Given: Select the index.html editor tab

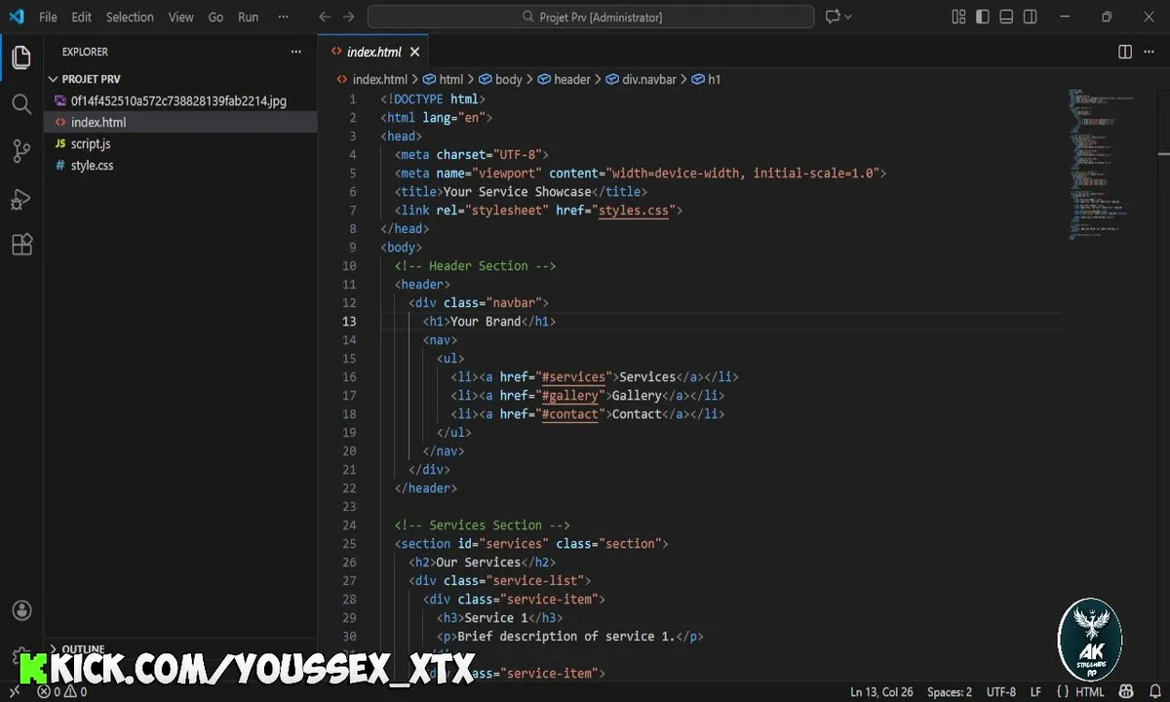Looking at the screenshot, I should [x=374, y=53].
